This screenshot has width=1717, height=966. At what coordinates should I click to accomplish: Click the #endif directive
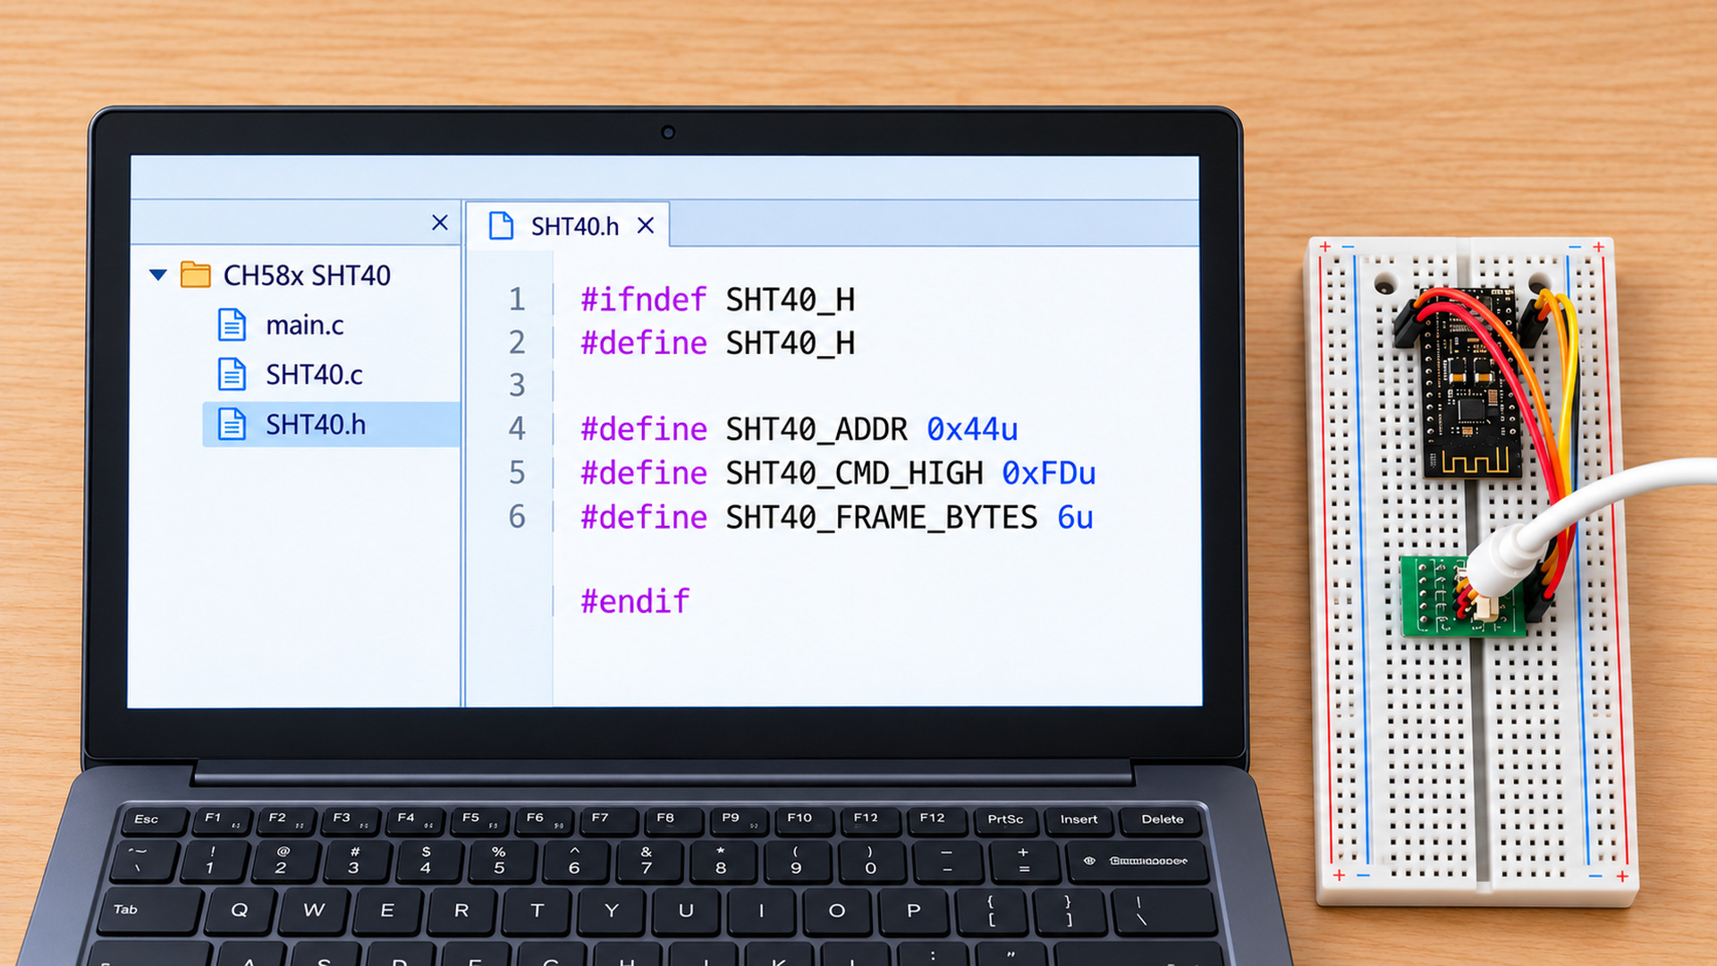(x=635, y=601)
